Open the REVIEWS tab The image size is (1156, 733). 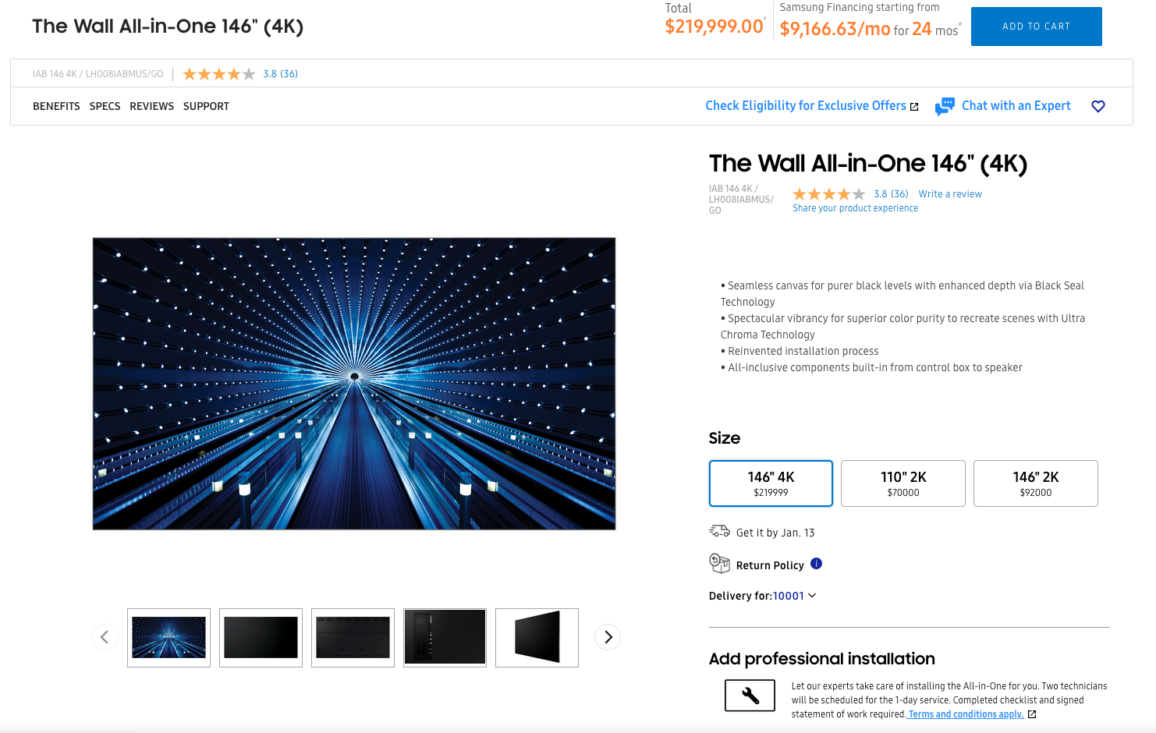tap(152, 106)
